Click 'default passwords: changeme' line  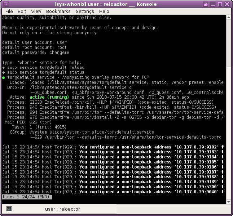point(36,53)
